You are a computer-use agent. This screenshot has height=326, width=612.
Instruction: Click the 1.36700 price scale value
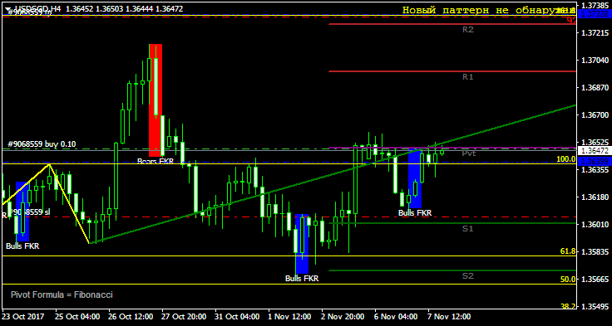point(595,115)
